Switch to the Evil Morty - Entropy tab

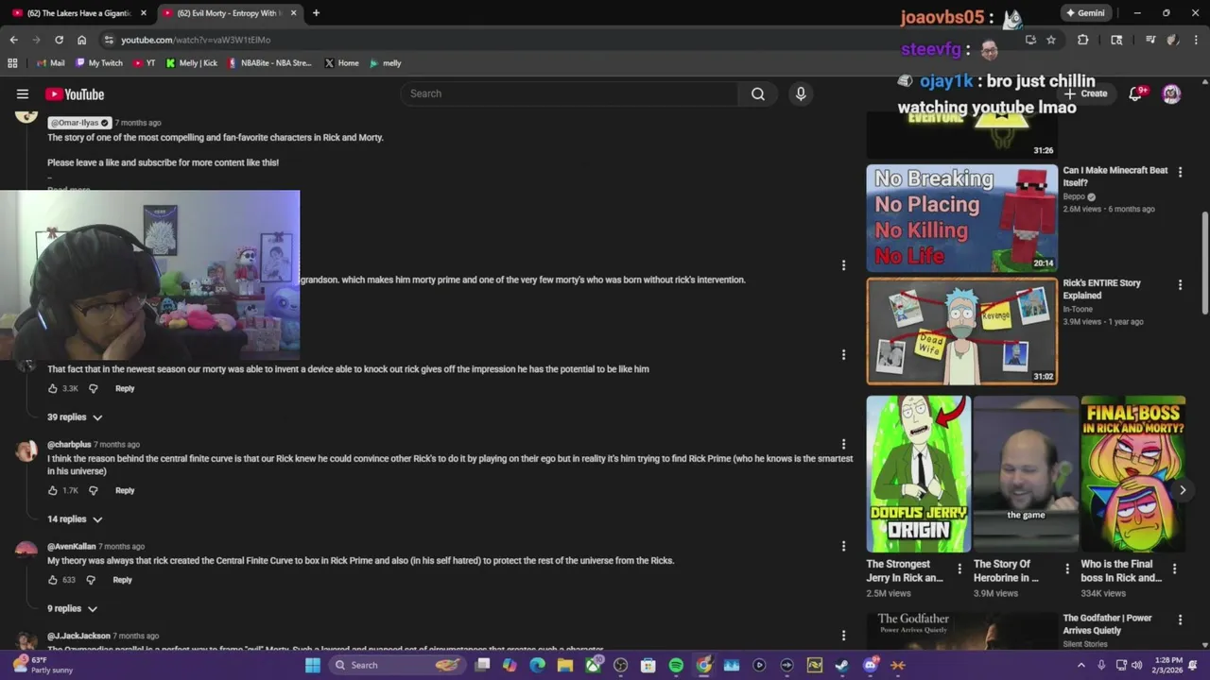coord(230,13)
